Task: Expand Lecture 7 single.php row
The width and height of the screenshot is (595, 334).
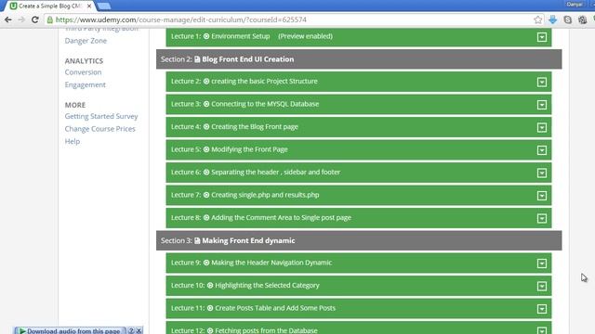Action: (542, 196)
